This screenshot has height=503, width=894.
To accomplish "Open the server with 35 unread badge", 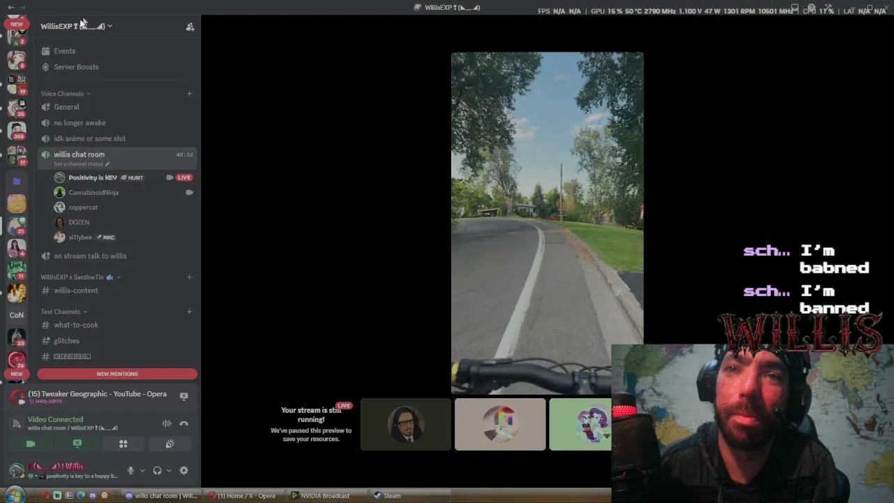I will point(17,108).
